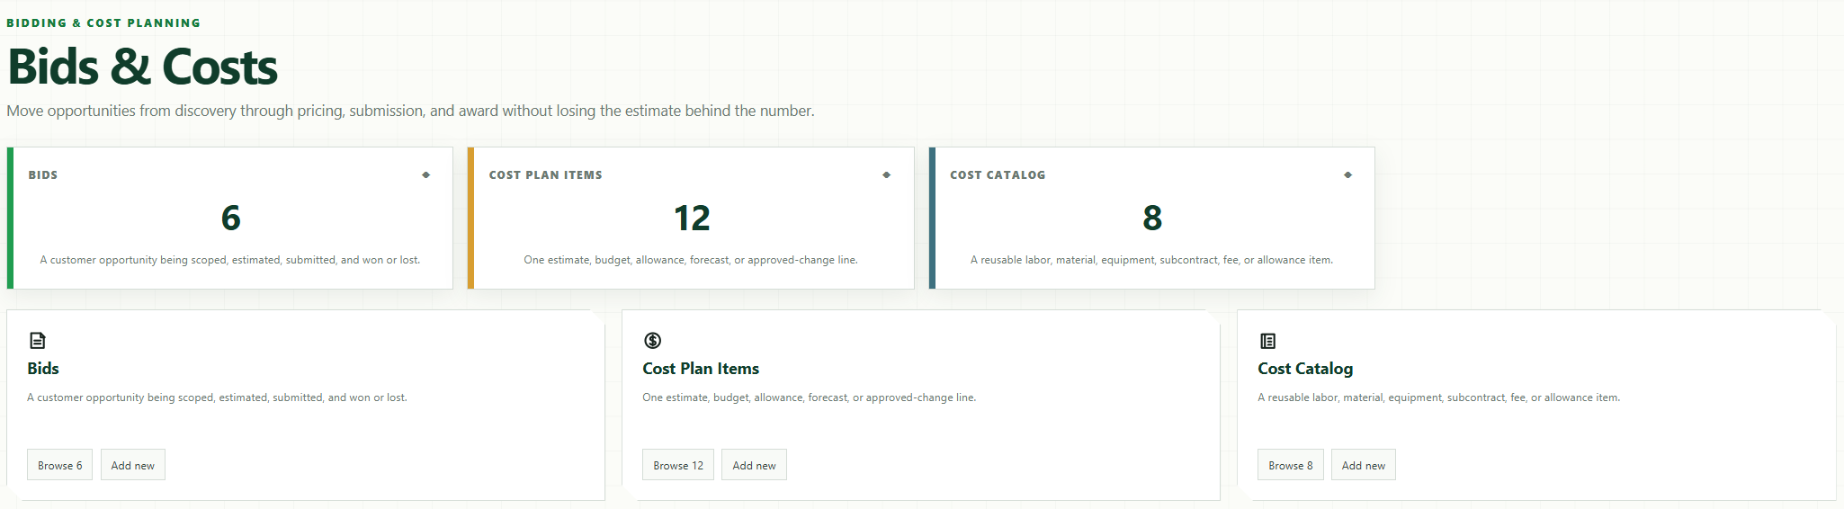Screen dimensions: 1844x509
Task: Click diamond icon on Cost Catalog card
Action: coord(1347,174)
